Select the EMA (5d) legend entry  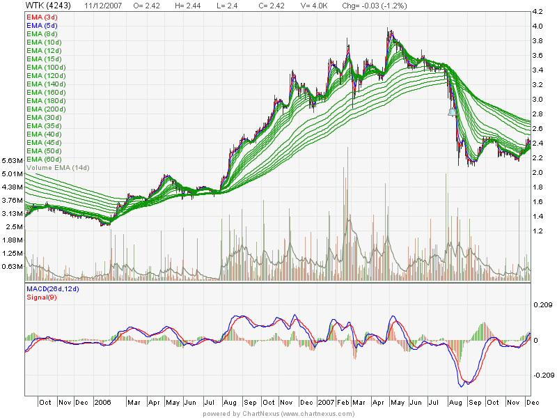coord(42,25)
